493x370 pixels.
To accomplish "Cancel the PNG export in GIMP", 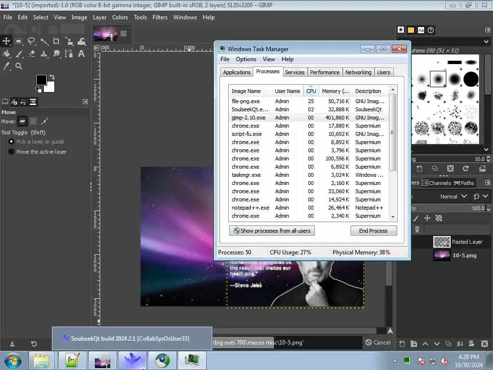I will [378, 343].
